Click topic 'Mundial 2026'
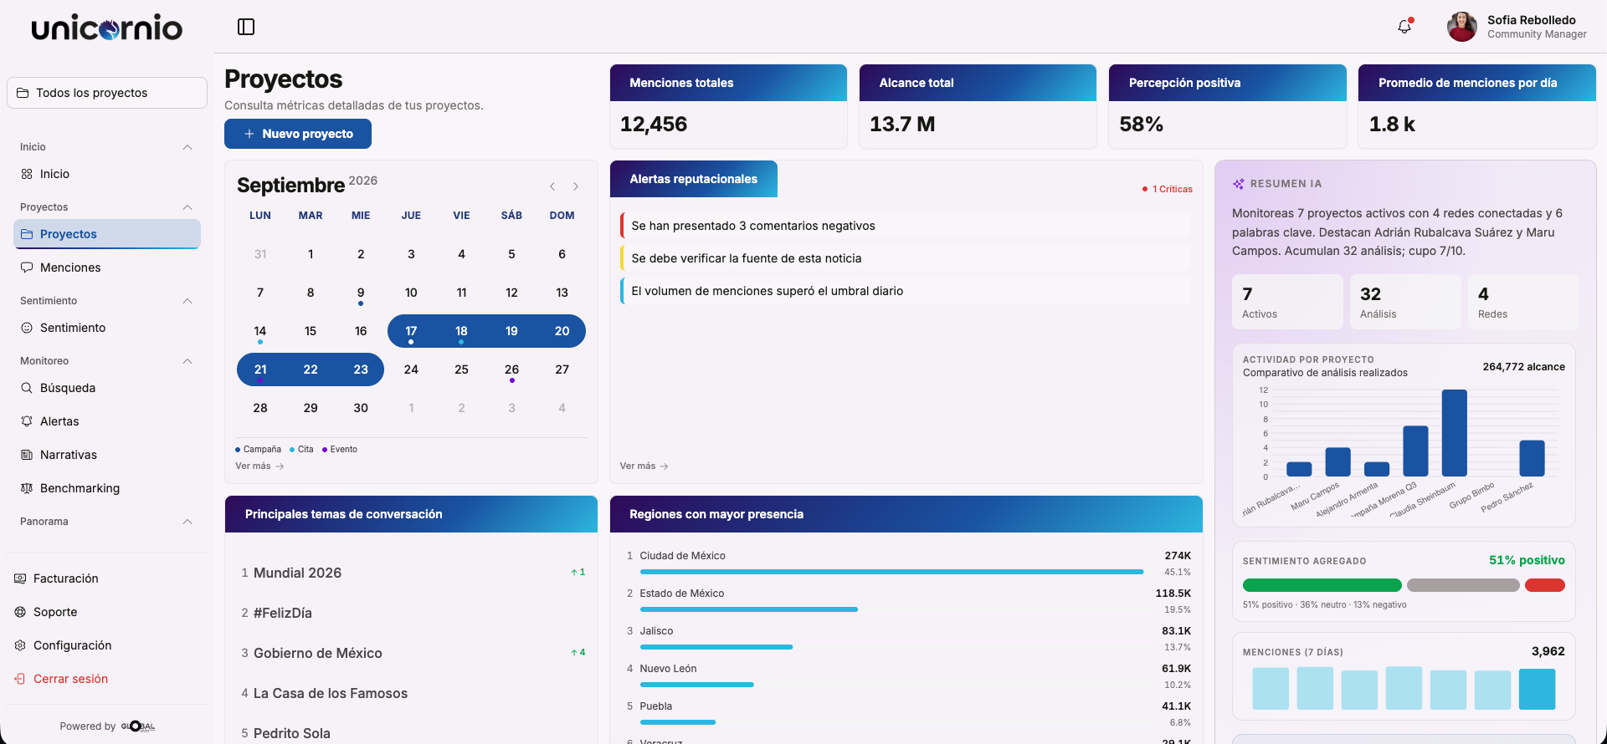 (297, 573)
